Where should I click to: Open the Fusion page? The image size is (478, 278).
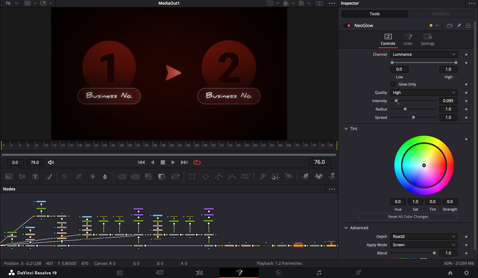click(239, 273)
